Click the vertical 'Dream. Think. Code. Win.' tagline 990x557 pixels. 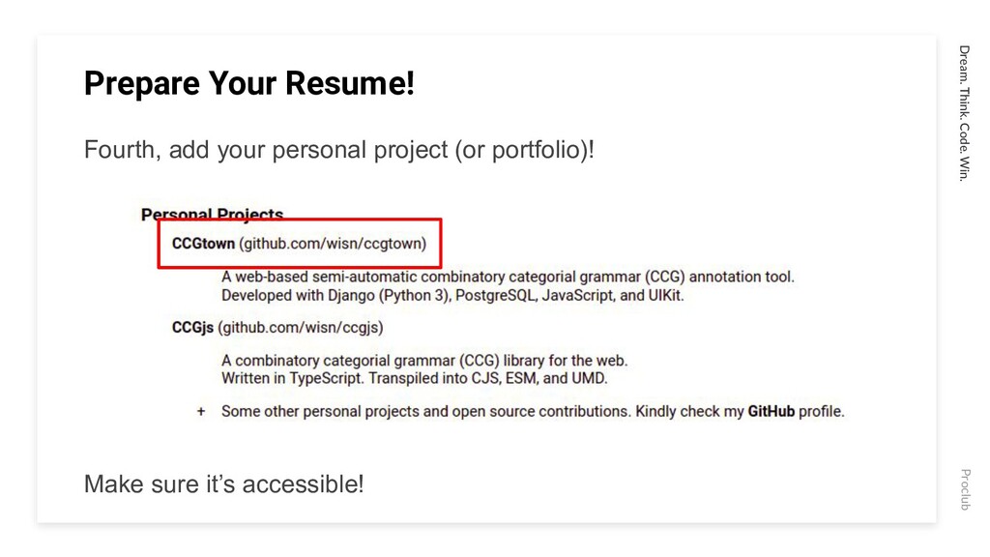point(964,113)
